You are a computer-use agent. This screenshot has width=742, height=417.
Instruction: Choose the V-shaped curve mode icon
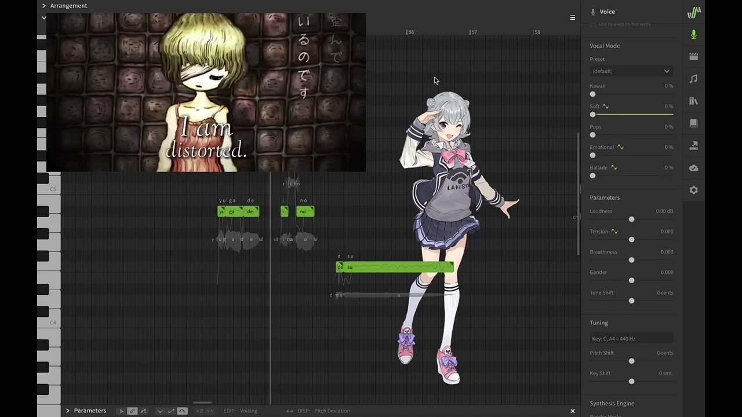[x=160, y=411]
